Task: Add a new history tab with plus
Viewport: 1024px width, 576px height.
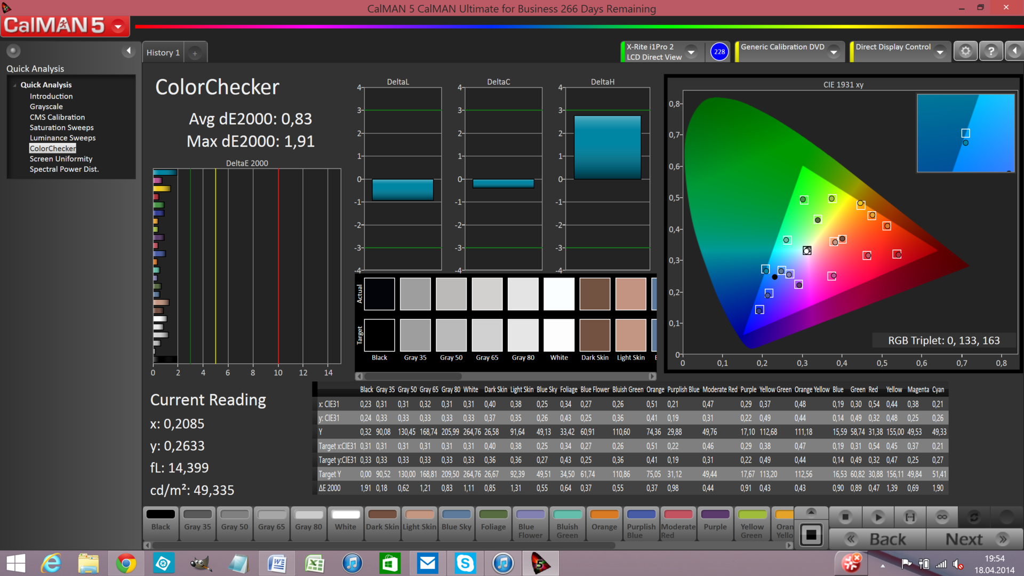Action: click(195, 53)
